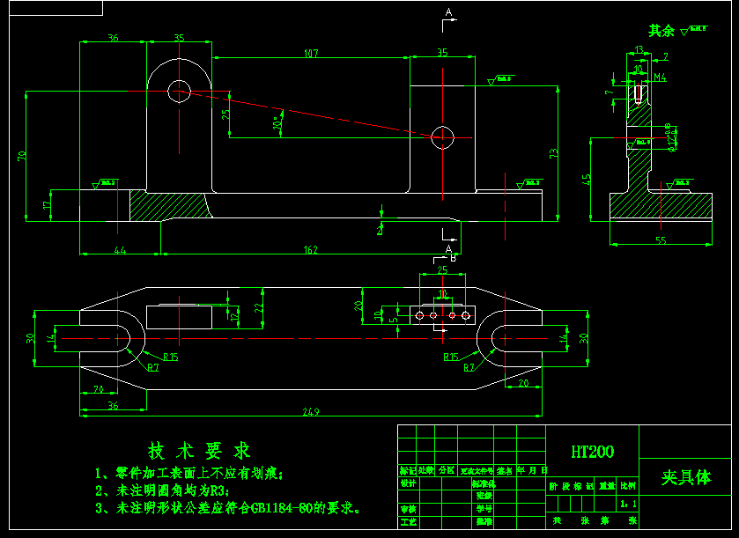Select the 55 width dimension in the section view
This screenshot has height=538, width=739.
click(661, 240)
